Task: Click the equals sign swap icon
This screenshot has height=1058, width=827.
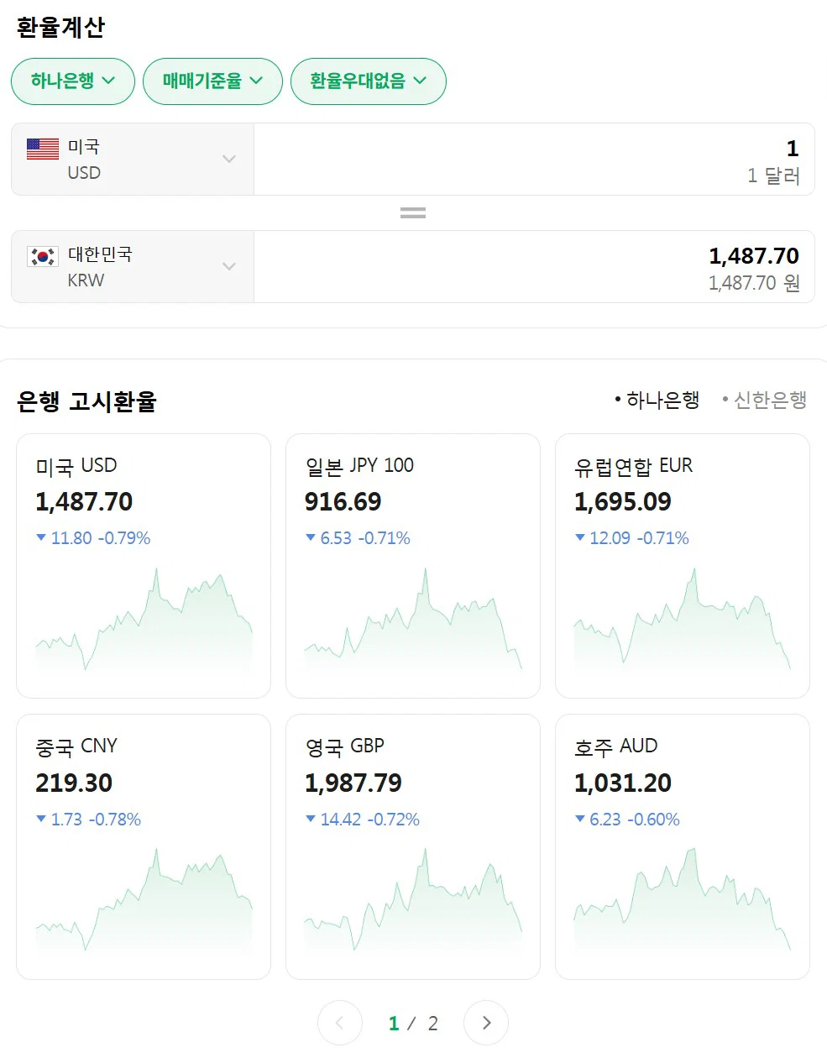Action: [x=413, y=213]
